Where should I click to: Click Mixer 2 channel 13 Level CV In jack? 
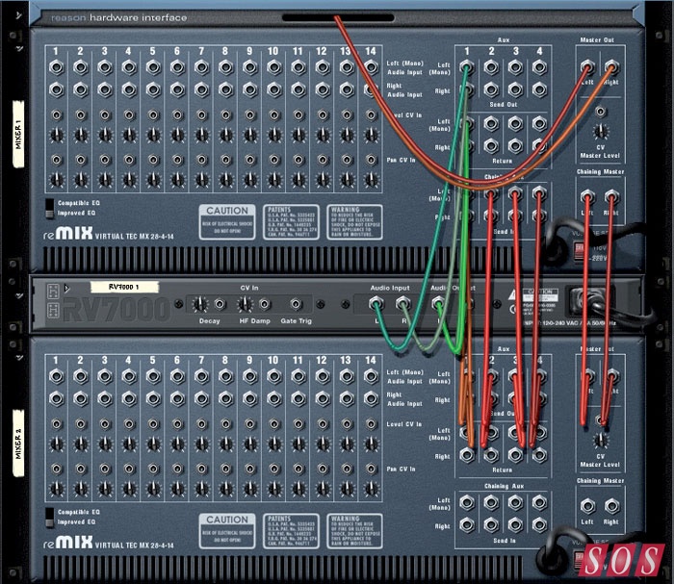coord(347,424)
